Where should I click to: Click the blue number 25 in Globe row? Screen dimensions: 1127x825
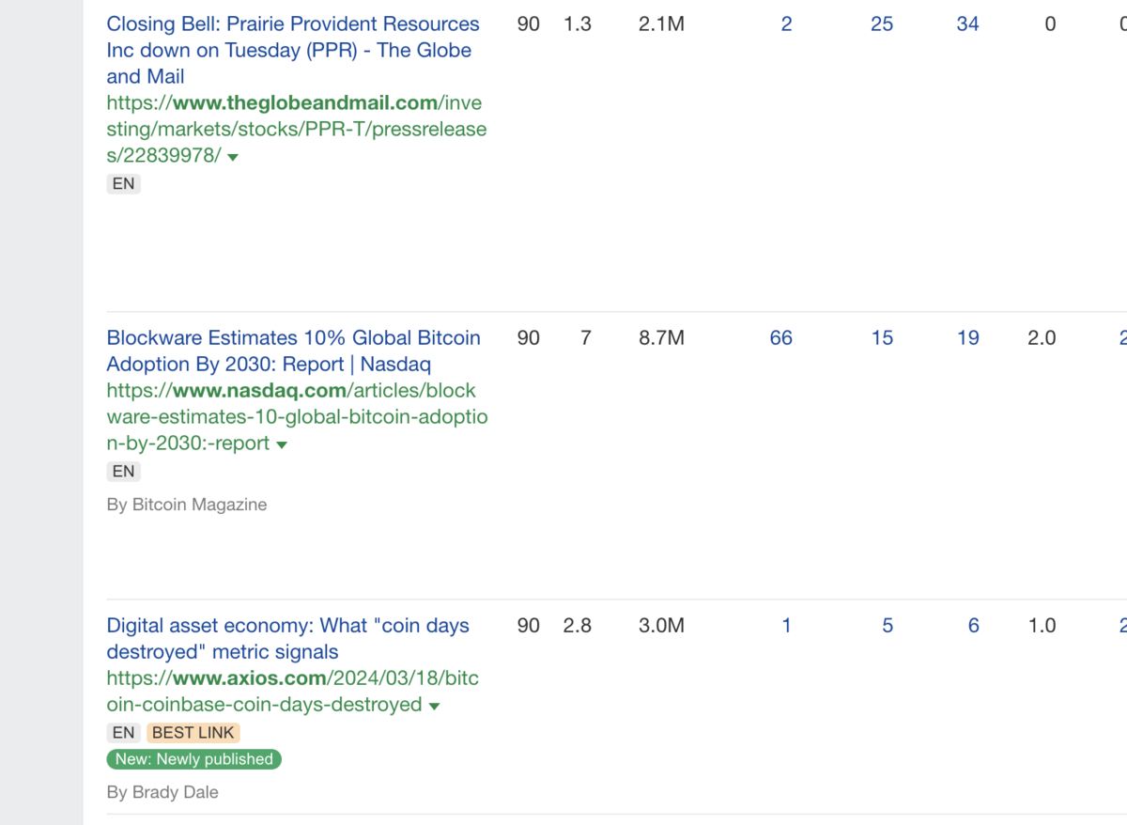881,24
